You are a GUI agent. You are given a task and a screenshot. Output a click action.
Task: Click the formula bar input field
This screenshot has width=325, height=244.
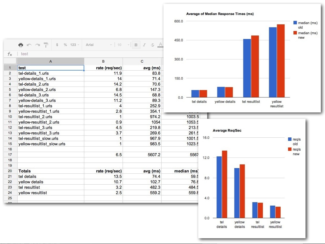[x=89, y=54]
